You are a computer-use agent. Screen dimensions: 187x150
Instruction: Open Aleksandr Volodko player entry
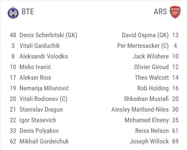click(x=44, y=56)
